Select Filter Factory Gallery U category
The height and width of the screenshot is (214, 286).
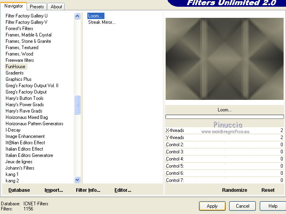[x=27, y=16]
